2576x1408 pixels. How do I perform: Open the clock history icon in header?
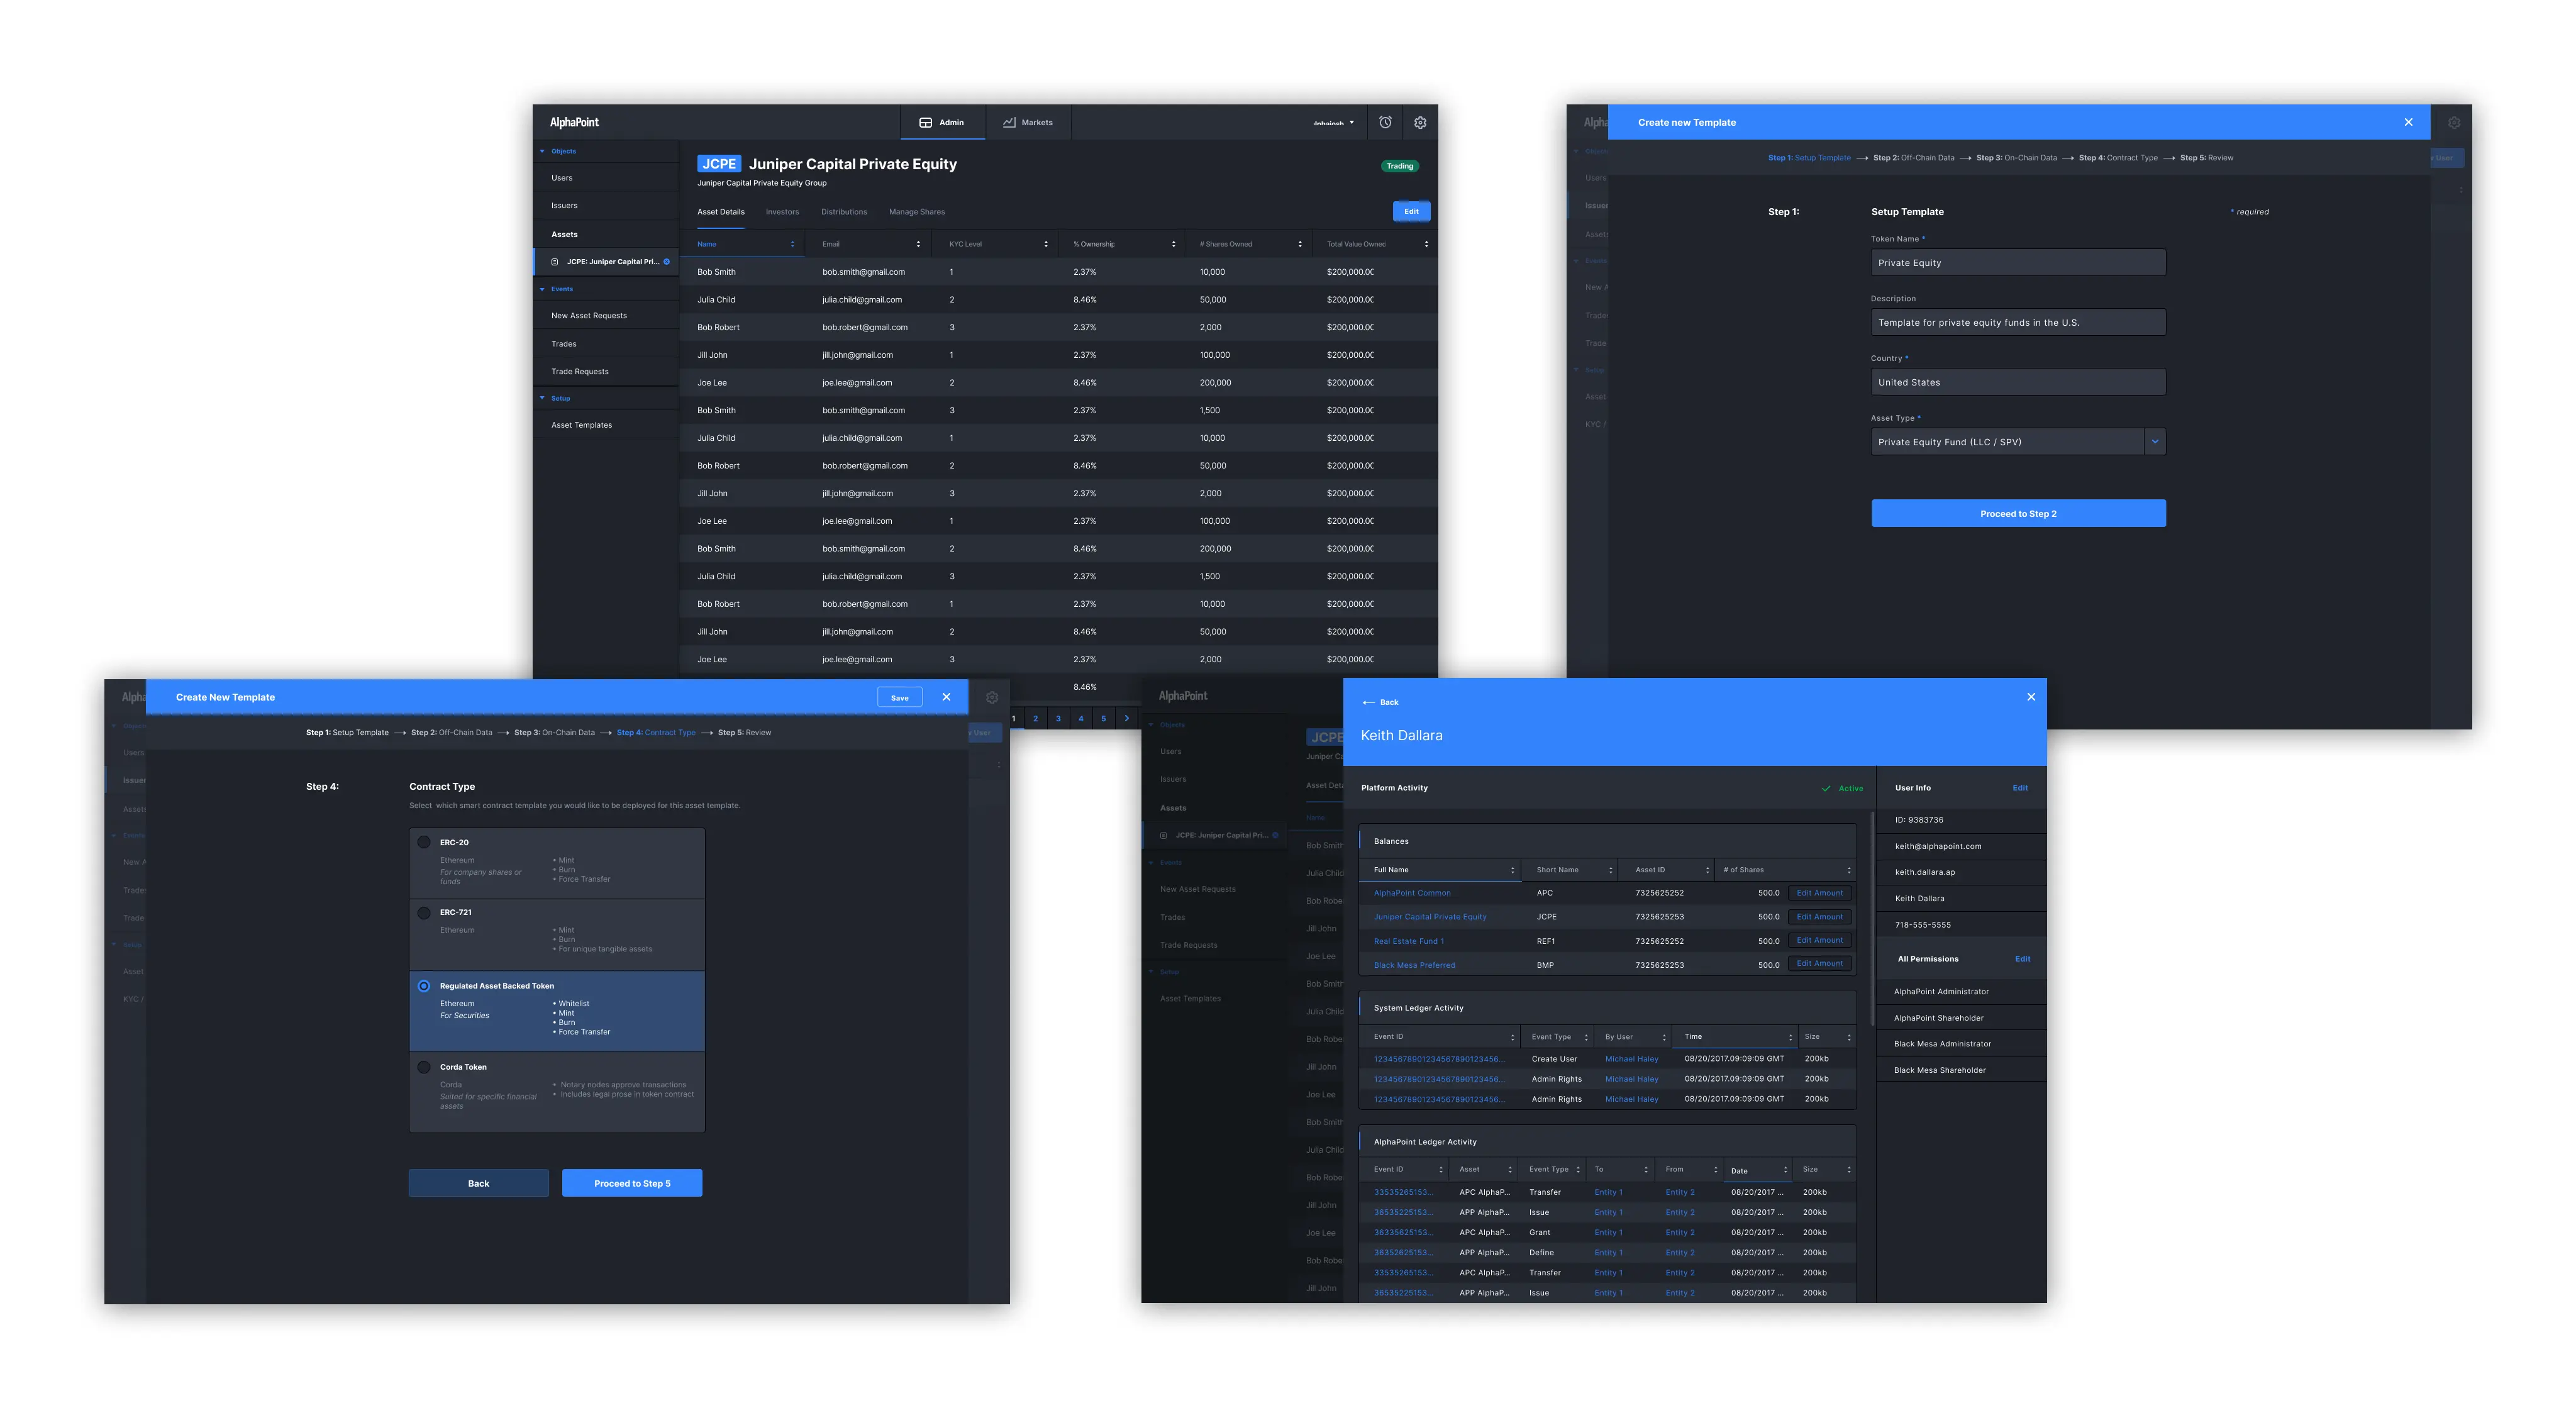[x=1385, y=122]
